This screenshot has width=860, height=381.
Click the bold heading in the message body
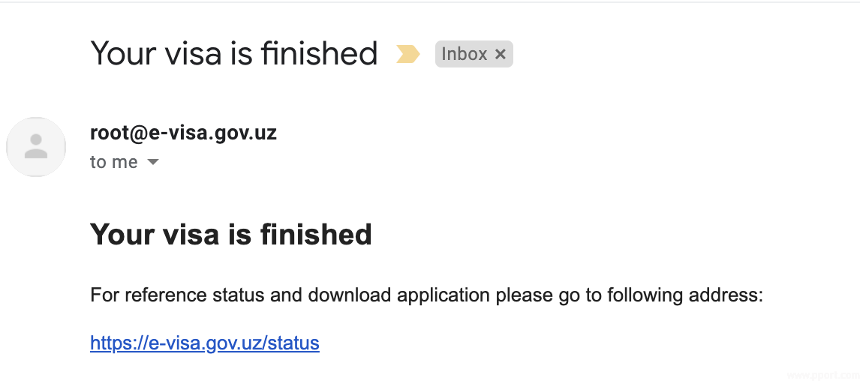click(230, 235)
